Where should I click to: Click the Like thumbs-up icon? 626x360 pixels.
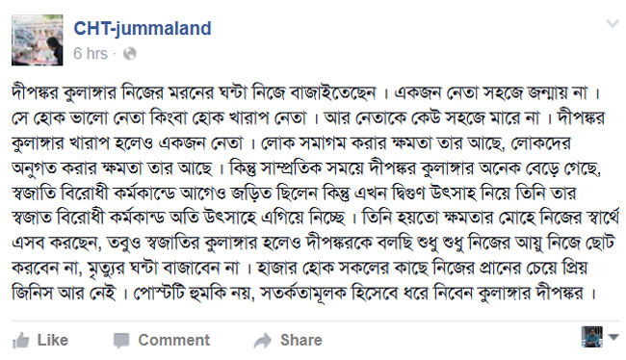(x=21, y=341)
